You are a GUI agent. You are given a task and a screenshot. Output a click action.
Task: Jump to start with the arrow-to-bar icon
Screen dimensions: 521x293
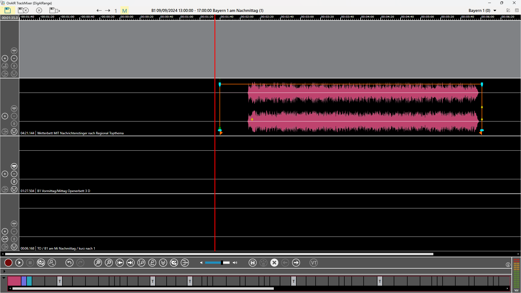pos(119,263)
